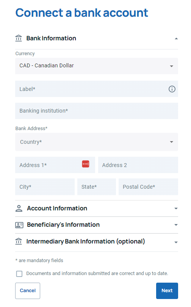This screenshot has height=307, width=191.
Task: Collapse the Bank Information section arrow
Action: 176,38
